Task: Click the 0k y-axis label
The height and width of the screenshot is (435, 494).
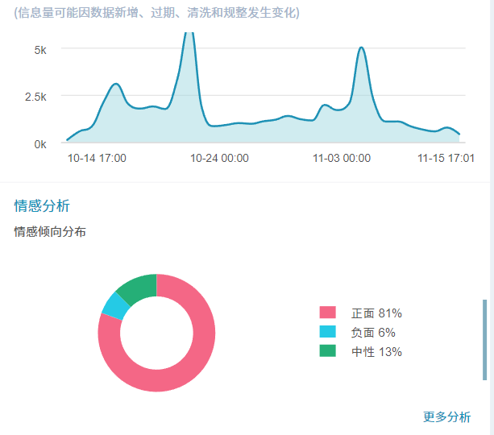Action: point(40,144)
